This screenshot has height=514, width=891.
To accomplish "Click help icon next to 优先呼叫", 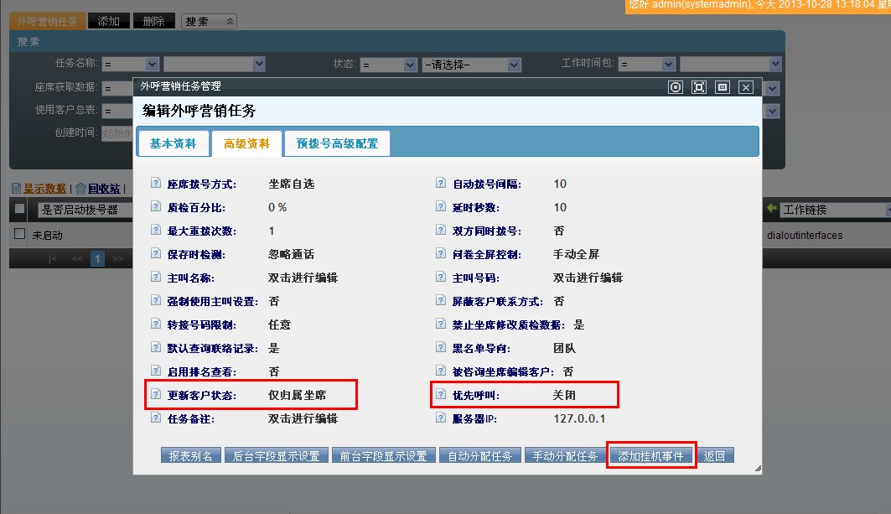I will pos(440,394).
